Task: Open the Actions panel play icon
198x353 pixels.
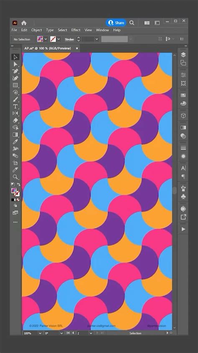Action: 183,229
